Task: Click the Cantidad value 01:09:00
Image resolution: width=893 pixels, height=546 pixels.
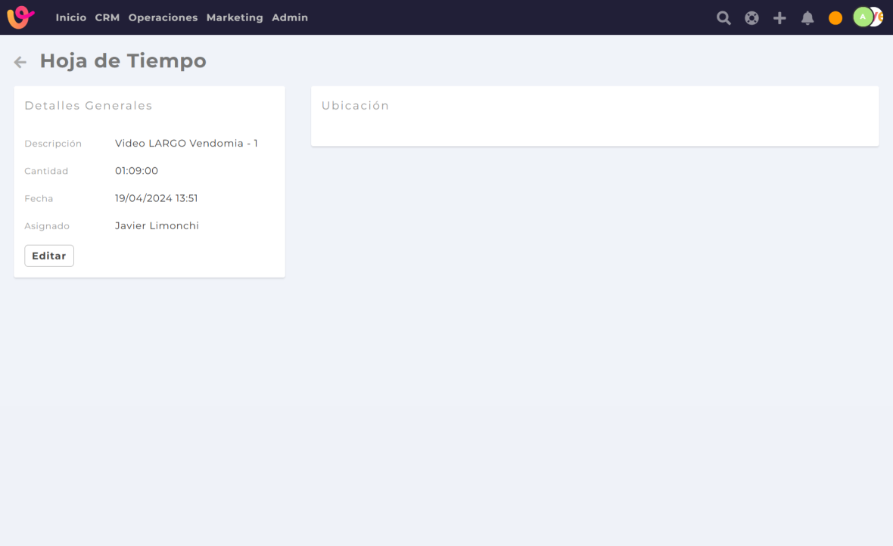Action: pos(136,171)
